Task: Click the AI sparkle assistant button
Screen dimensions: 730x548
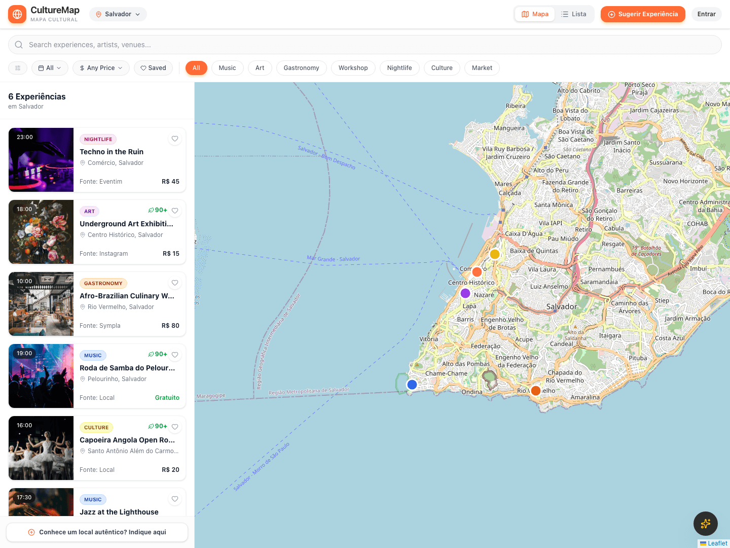Action: [706, 524]
